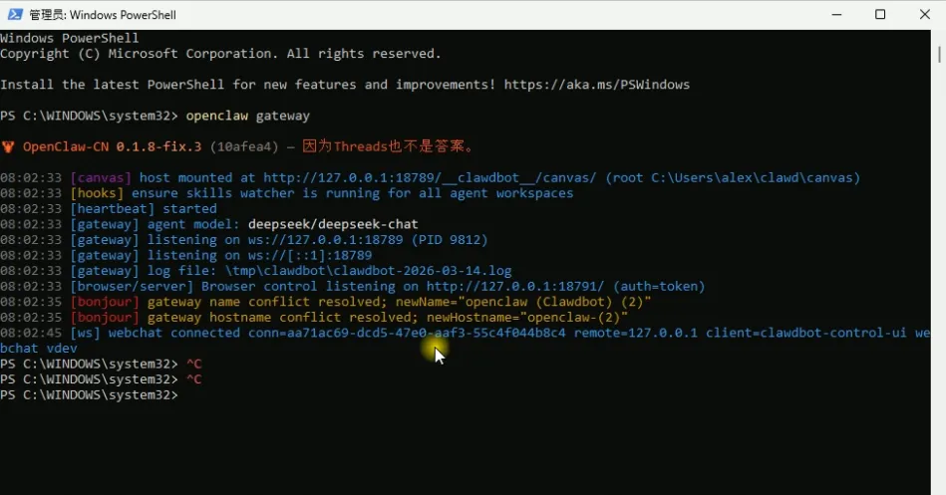Maximize the PowerShell window

click(880, 15)
